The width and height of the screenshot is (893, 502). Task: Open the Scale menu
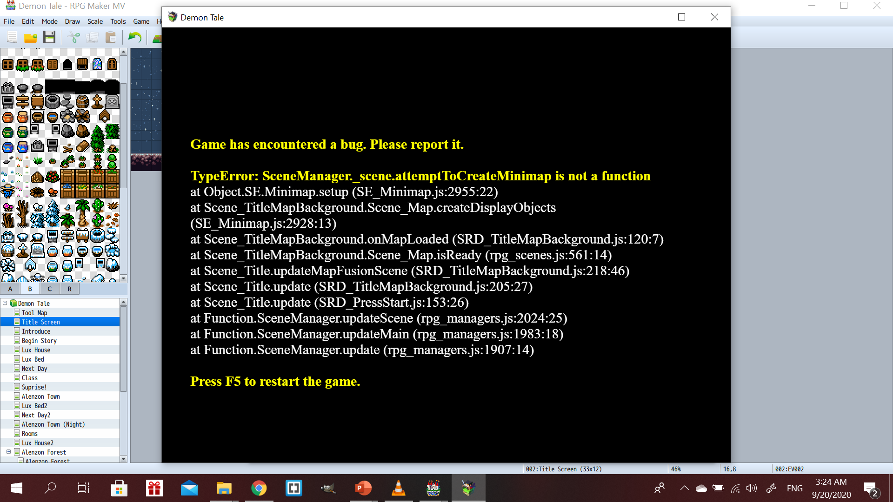point(95,21)
